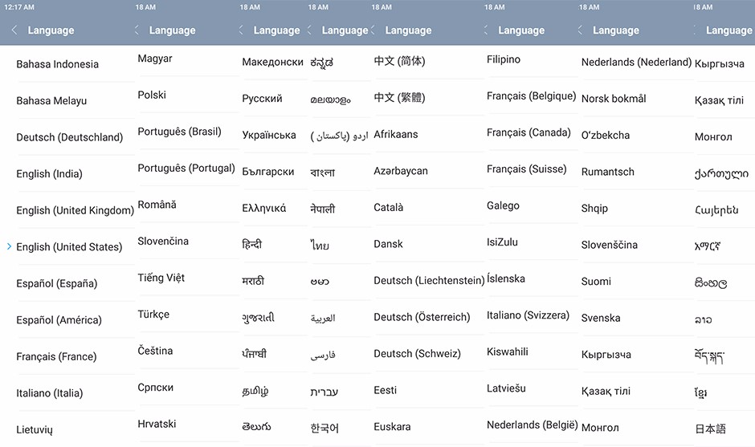Click selected chevron beside English (United States)
Screen dimensions: 755x447
coord(9,246)
